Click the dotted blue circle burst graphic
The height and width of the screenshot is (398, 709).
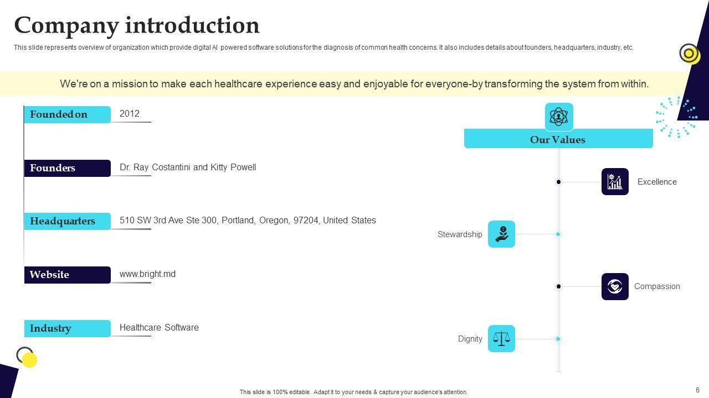coord(676,117)
